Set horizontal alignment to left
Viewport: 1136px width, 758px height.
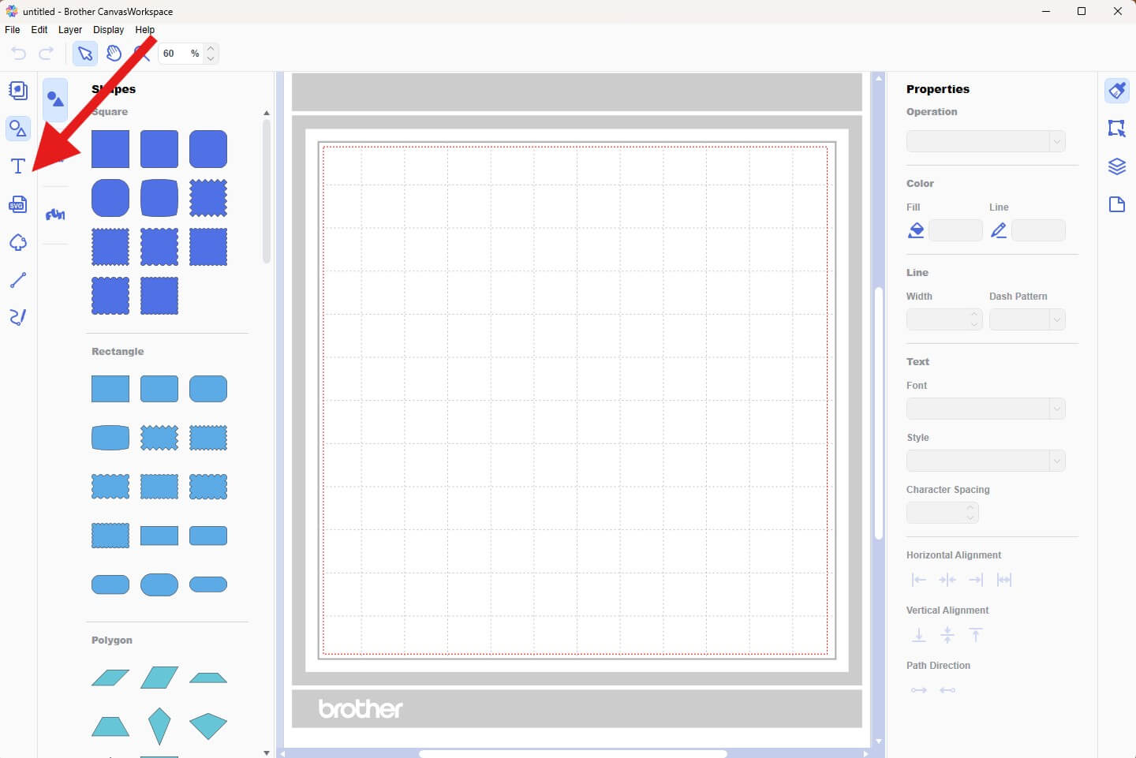[x=919, y=580]
